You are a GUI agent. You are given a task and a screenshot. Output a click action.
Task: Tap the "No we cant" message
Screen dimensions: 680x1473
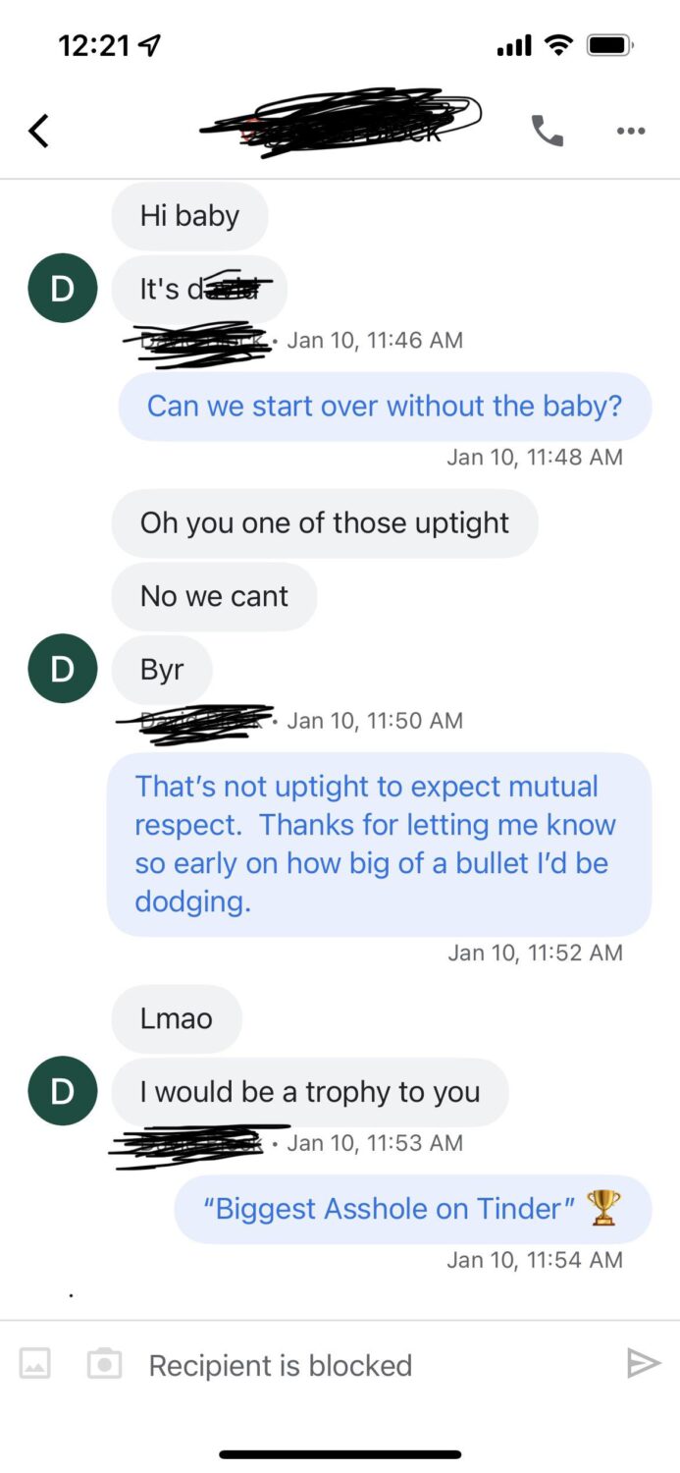[214, 596]
